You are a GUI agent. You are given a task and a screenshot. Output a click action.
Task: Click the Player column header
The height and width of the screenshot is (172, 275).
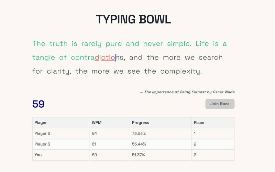(x=41, y=122)
